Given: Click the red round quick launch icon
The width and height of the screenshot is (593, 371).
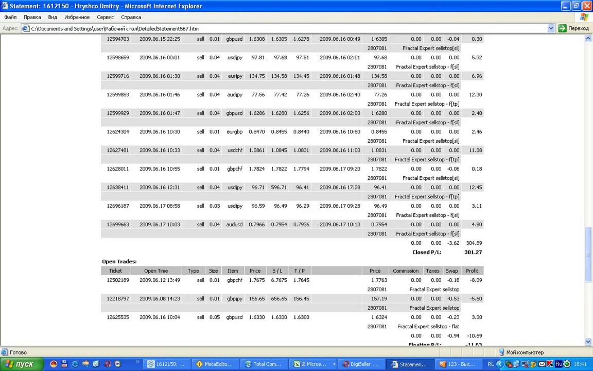Looking at the screenshot, I should [x=54, y=364].
